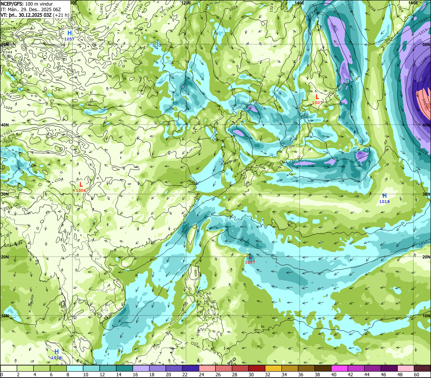Click the legend value 10
The width and height of the screenshot is (431, 378).
(86, 375)
